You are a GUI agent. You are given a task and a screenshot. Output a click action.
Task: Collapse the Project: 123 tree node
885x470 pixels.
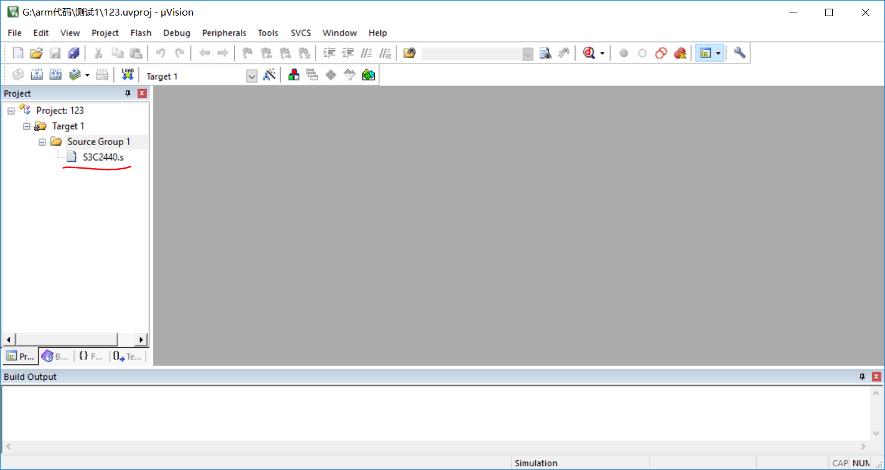pyautogui.click(x=11, y=111)
